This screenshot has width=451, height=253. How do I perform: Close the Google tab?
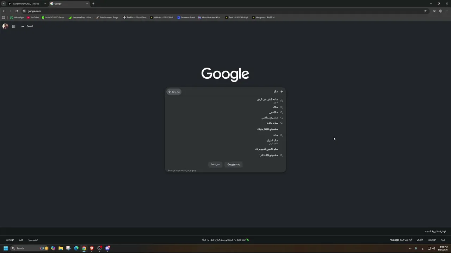tap(87, 4)
